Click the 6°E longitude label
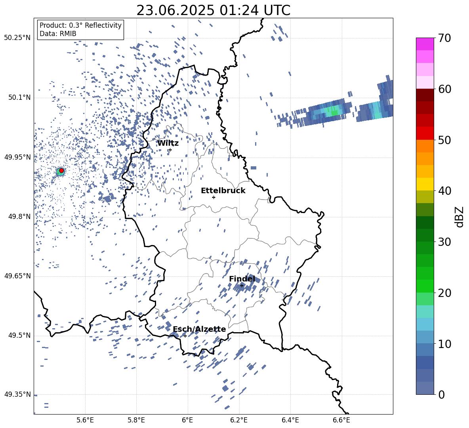The image size is (469, 428). point(187,420)
